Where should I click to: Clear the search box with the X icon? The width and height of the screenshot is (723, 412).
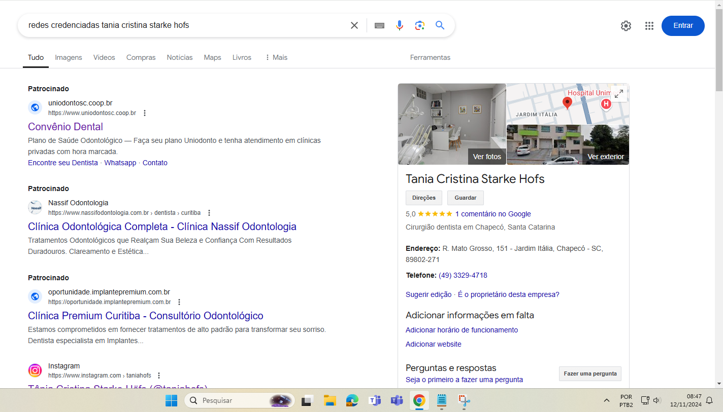pyautogui.click(x=354, y=25)
